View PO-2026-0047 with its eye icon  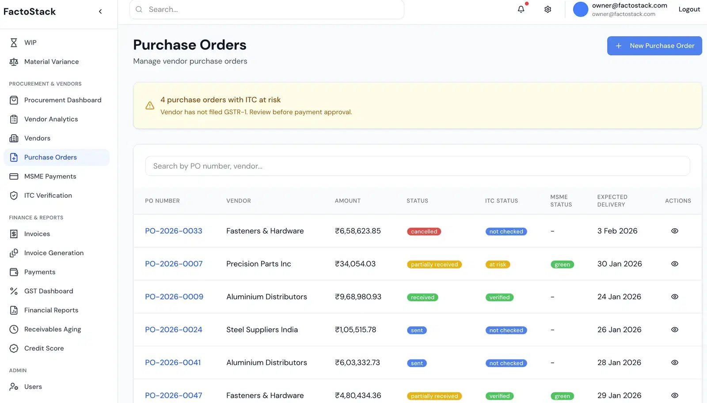coord(675,395)
